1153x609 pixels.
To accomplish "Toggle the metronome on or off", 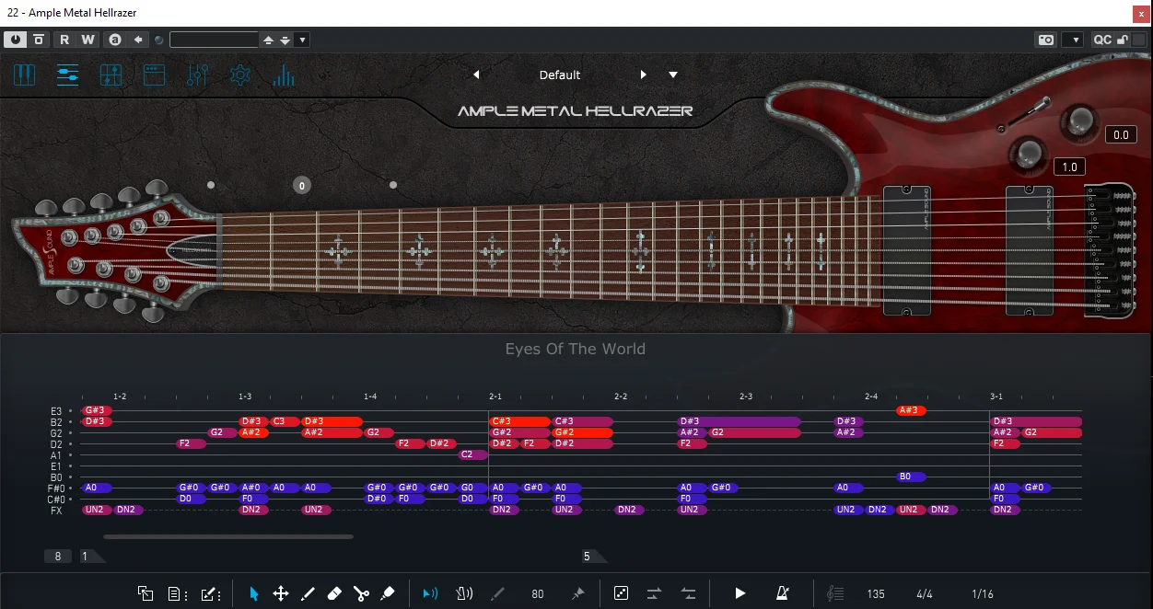I will coord(782,593).
